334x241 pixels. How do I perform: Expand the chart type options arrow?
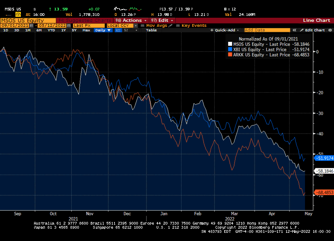coord(136,30)
